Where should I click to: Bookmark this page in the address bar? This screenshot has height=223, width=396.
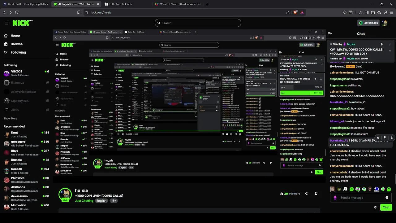79,12
